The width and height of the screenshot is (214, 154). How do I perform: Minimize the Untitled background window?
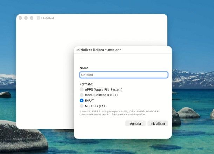coord(26,18)
